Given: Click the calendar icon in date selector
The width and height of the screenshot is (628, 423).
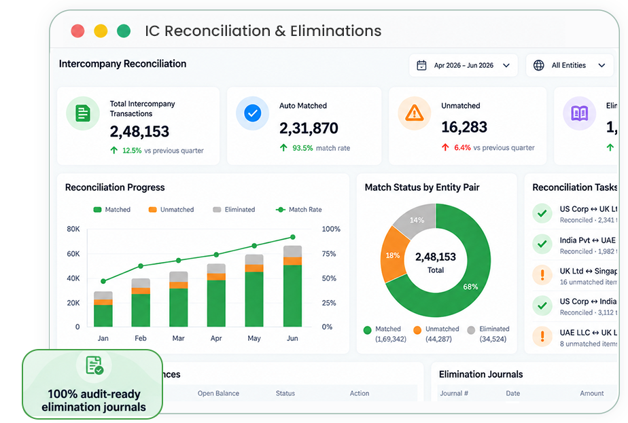Looking at the screenshot, I should [x=421, y=65].
